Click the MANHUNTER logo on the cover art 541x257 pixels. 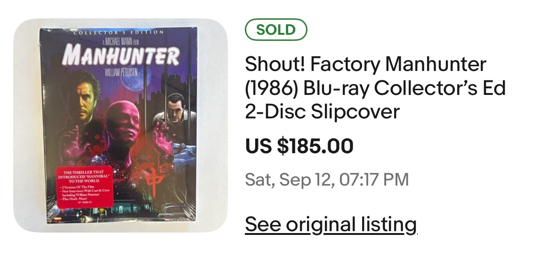click(121, 55)
